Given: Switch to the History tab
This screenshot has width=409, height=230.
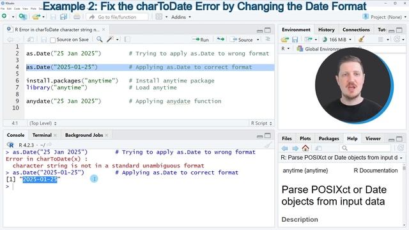Looking at the screenshot, I should coord(327,30).
